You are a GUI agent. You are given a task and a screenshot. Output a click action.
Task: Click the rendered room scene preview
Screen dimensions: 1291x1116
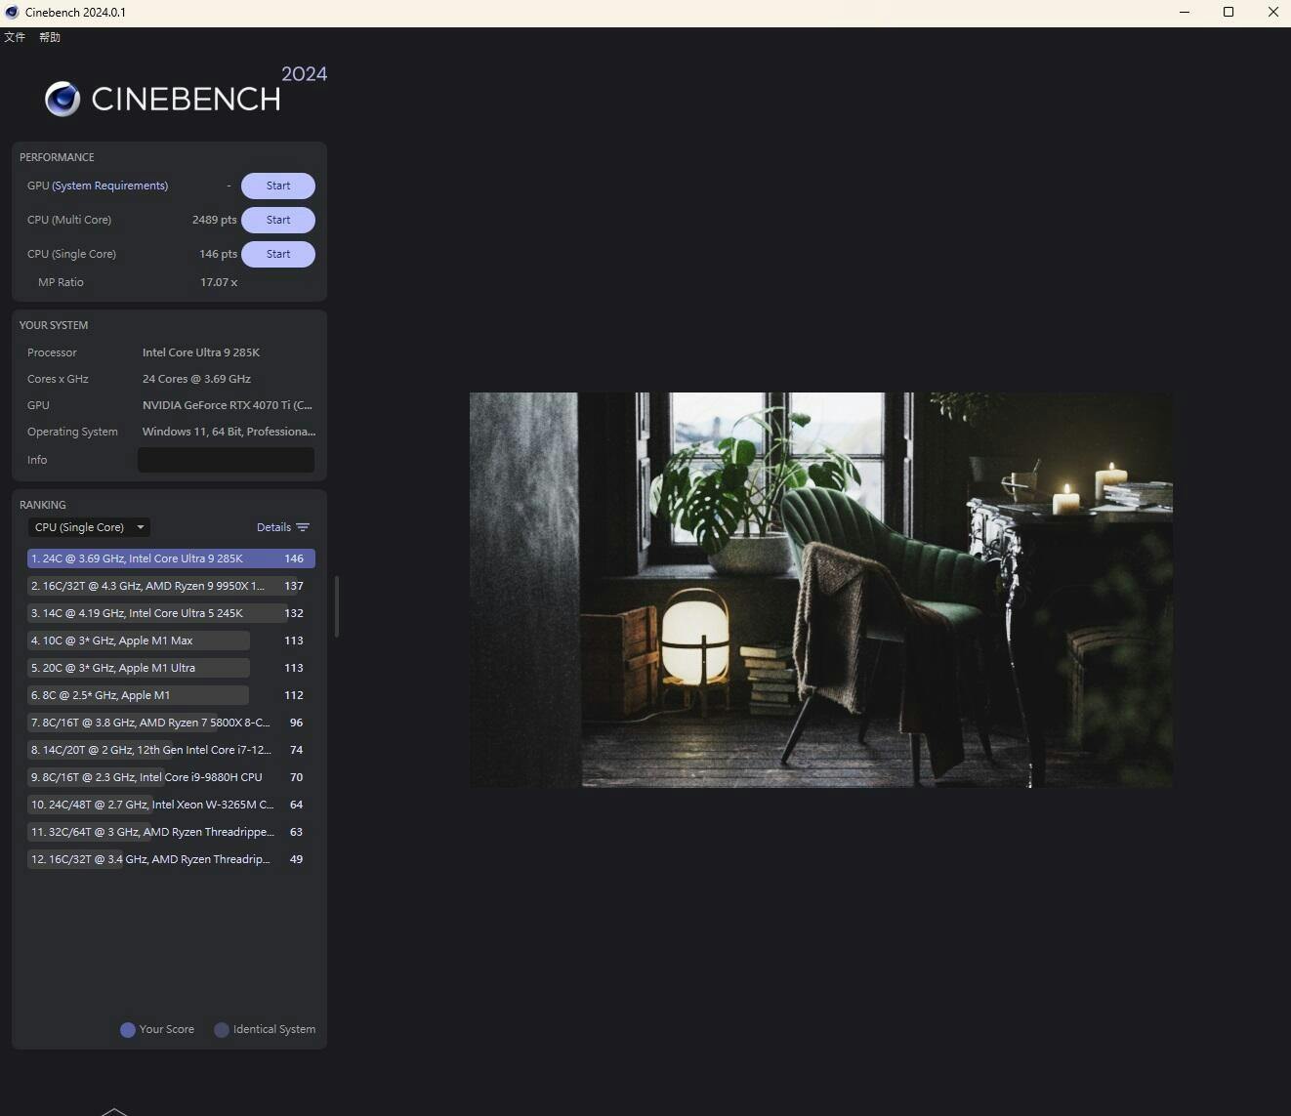[x=821, y=590]
